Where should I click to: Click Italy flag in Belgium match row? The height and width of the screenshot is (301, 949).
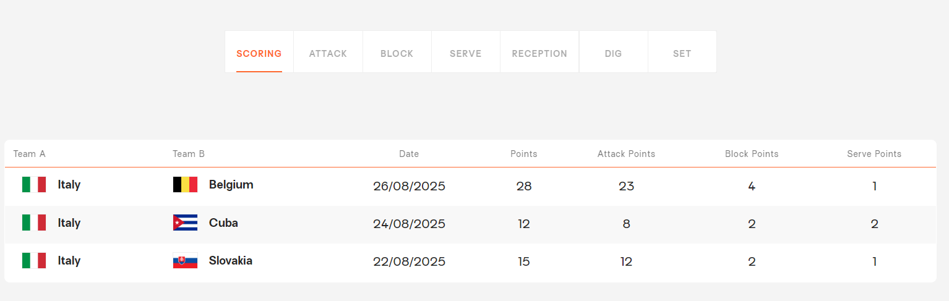point(34,185)
